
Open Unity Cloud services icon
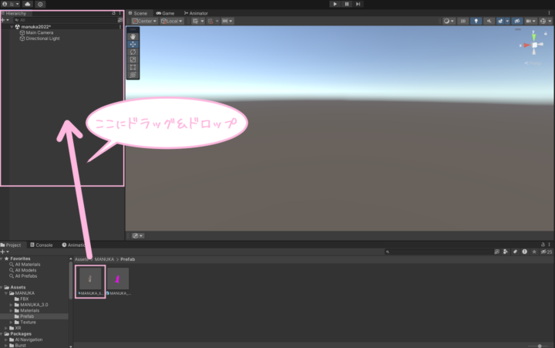click(x=27, y=4)
